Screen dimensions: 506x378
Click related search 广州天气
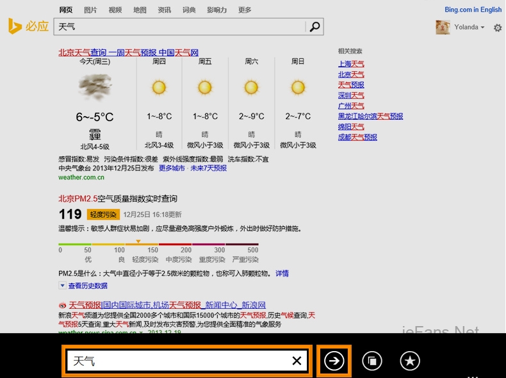tap(351, 106)
